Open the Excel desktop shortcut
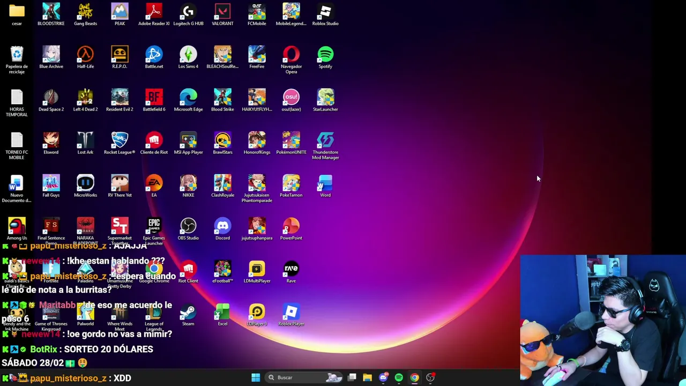This screenshot has width=686, height=386. (222, 315)
